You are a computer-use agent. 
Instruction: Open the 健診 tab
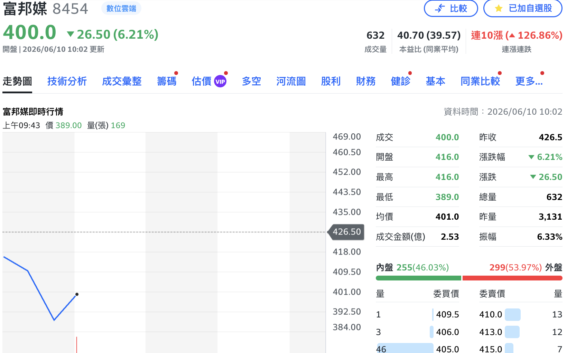401,82
